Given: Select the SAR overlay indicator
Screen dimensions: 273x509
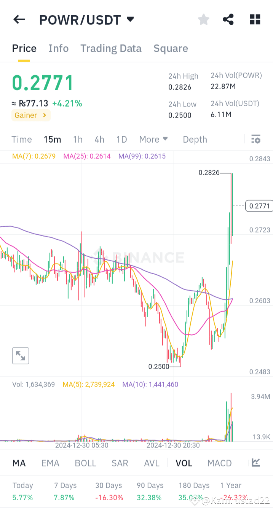Looking at the screenshot, I should click(x=120, y=463).
